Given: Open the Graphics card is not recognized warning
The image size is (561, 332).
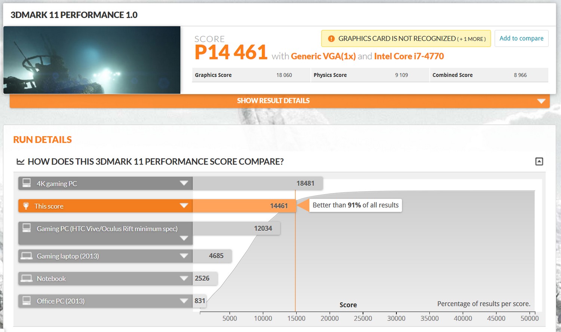Looking at the screenshot, I should tap(406, 39).
